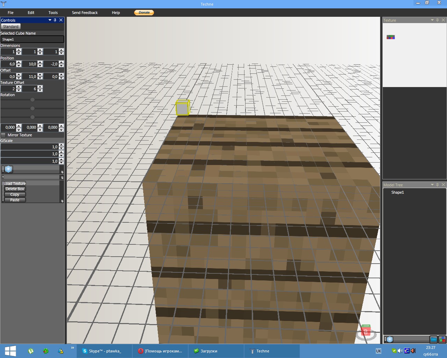Click the third Rotation slider handle
The image size is (447, 358).
(x=32, y=117)
